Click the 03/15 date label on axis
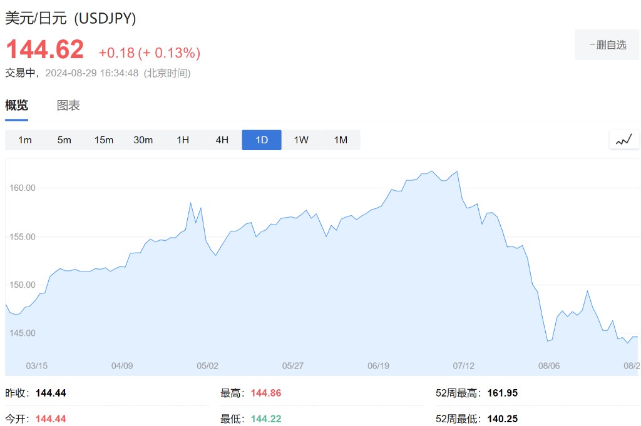This screenshot has height=426, width=641. tap(37, 366)
